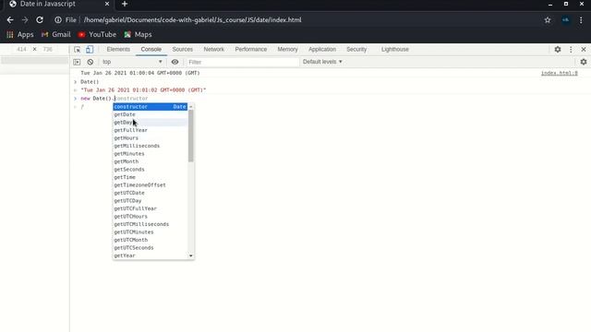This screenshot has width=591, height=332.
Task: Select getMilliseconds from the autocomplete list
Action: pos(151,146)
